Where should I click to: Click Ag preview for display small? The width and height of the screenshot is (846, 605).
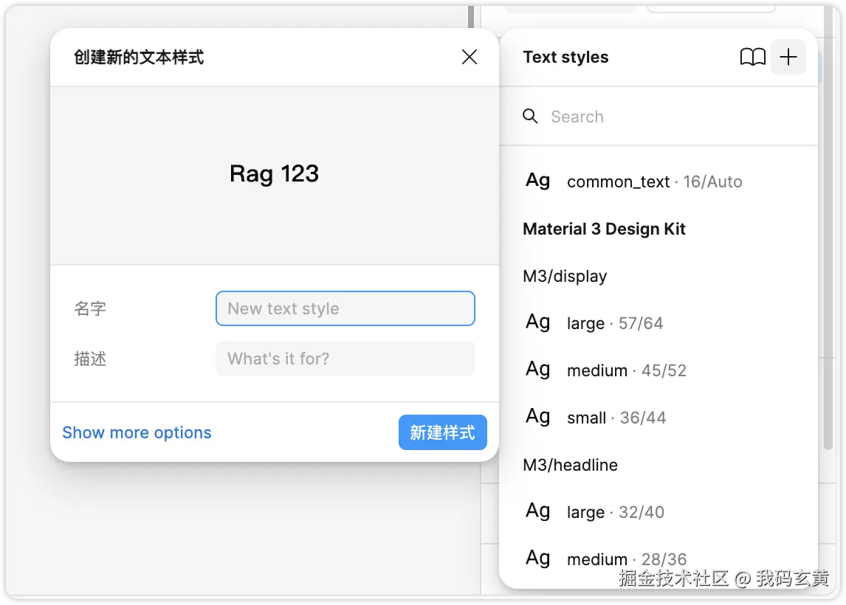coord(538,417)
